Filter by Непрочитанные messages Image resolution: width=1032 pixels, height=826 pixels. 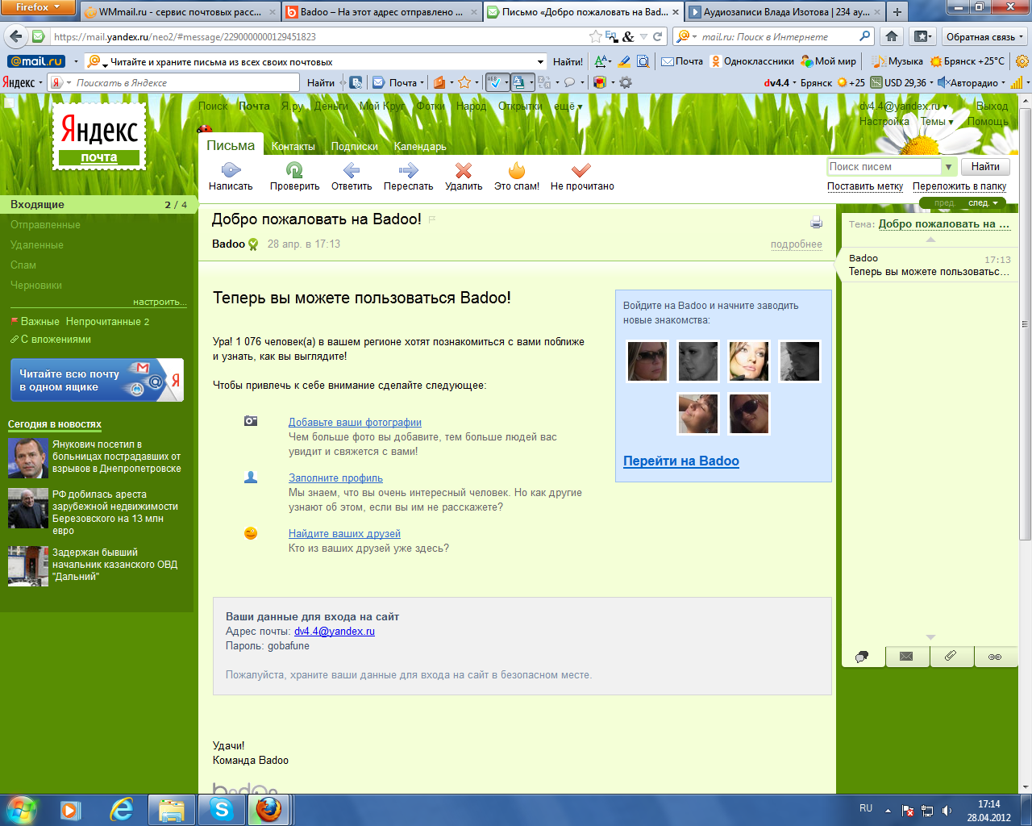pyautogui.click(x=107, y=322)
